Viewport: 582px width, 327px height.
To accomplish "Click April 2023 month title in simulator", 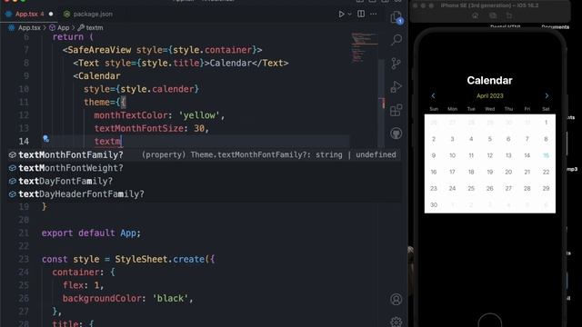I will pos(489,95).
